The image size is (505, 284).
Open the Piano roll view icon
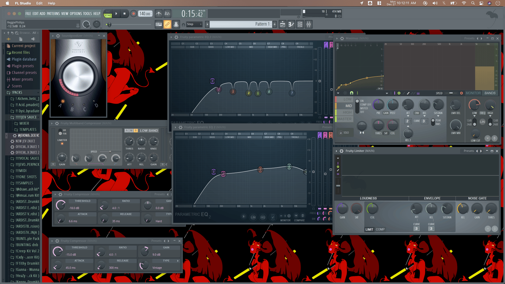pos(291,24)
